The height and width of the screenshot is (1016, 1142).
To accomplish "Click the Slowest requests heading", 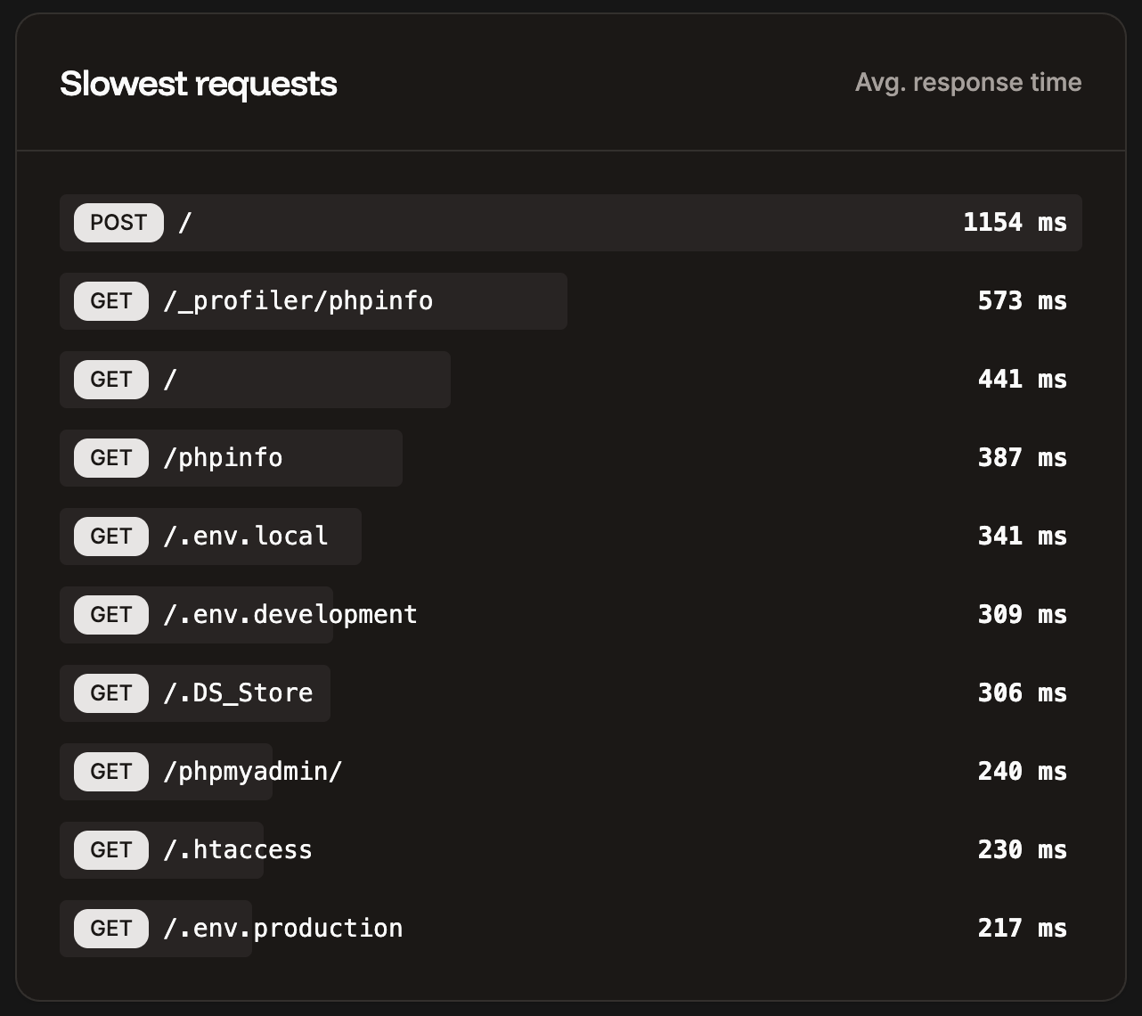I will pyautogui.click(x=198, y=82).
